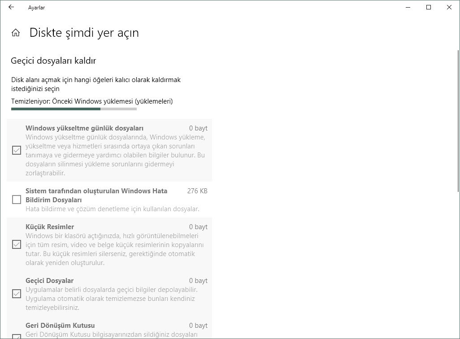Enable the Windows Hata Bildirim Dosyaları checkbox
460x339 pixels.
pyautogui.click(x=17, y=200)
